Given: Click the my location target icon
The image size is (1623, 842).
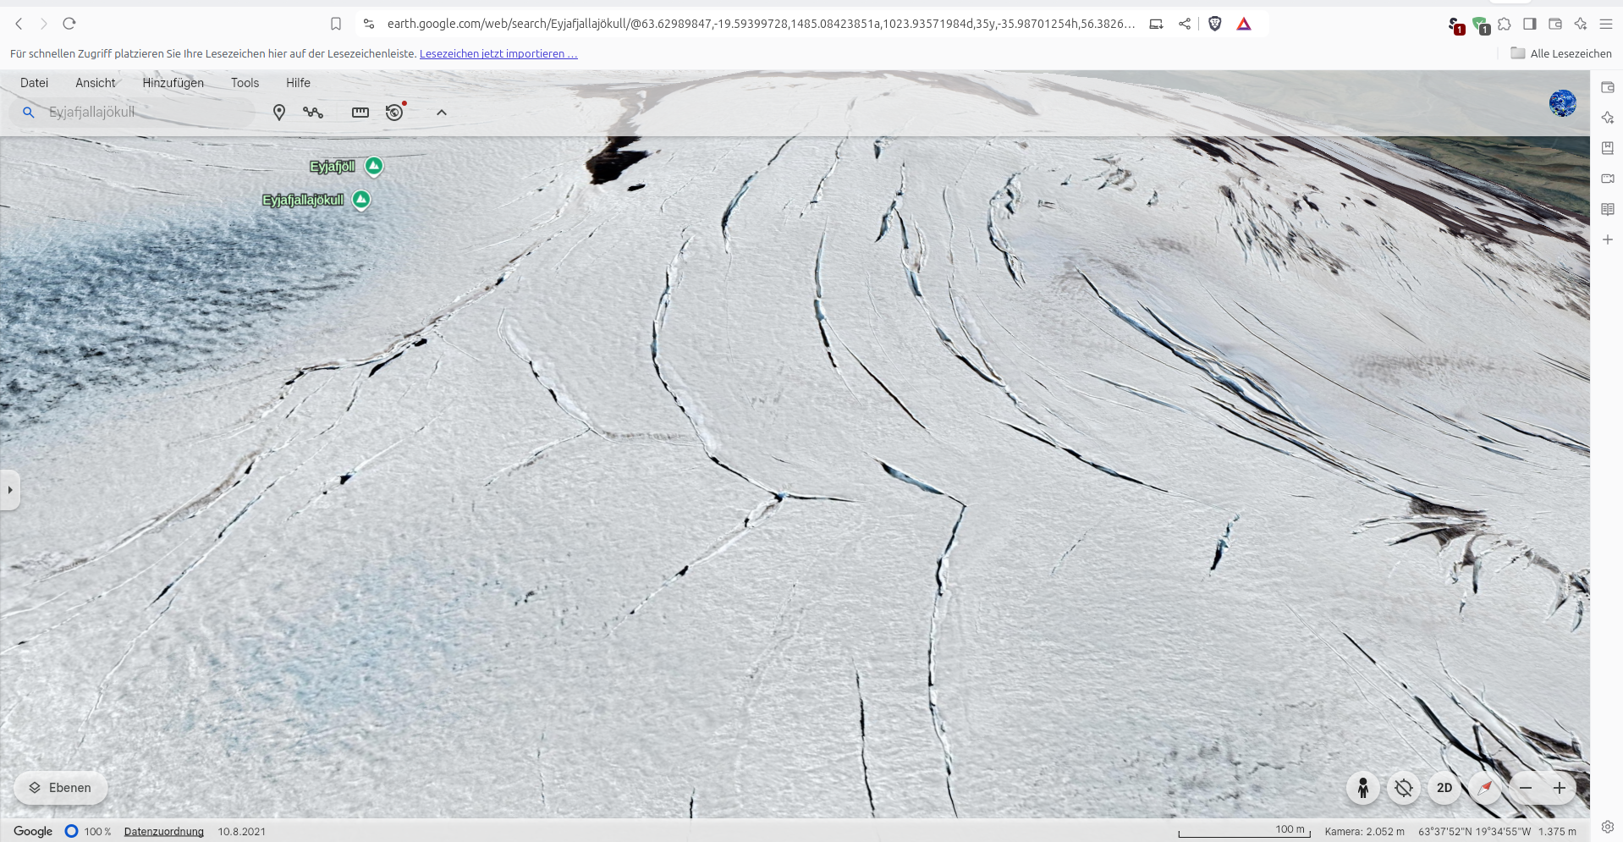Looking at the screenshot, I should tap(1404, 788).
